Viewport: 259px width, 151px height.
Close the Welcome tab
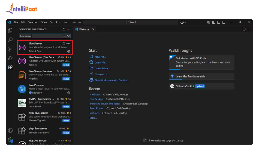click(93, 29)
